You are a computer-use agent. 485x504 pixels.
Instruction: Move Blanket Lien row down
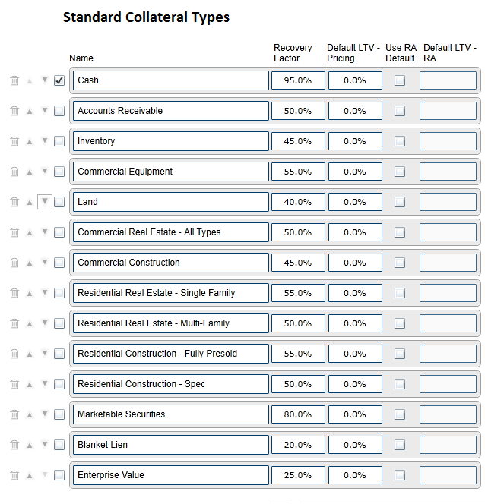click(x=45, y=444)
